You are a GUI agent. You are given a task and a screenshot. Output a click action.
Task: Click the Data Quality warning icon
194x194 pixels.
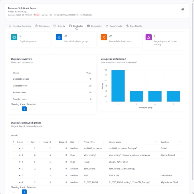pyautogui.click(x=127, y=26)
